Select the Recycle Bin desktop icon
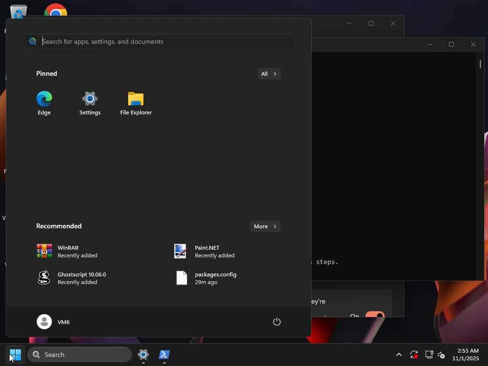The width and height of the screenshot is (488, 366). click(19, 11)
